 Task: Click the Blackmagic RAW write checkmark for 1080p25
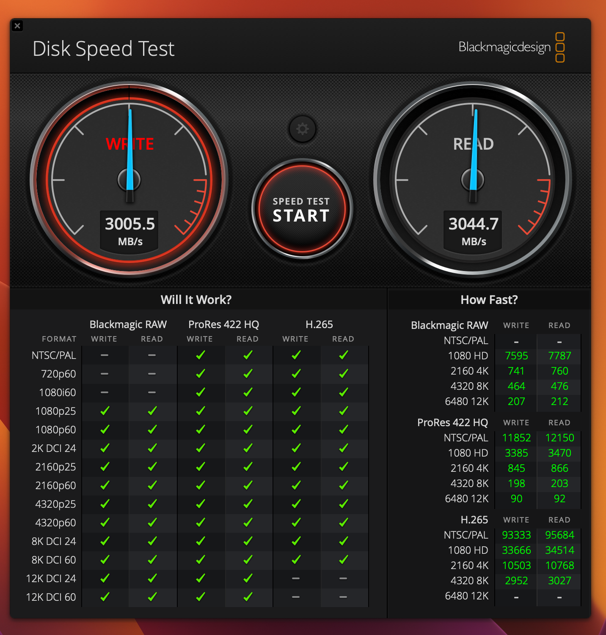pos(105,411)
